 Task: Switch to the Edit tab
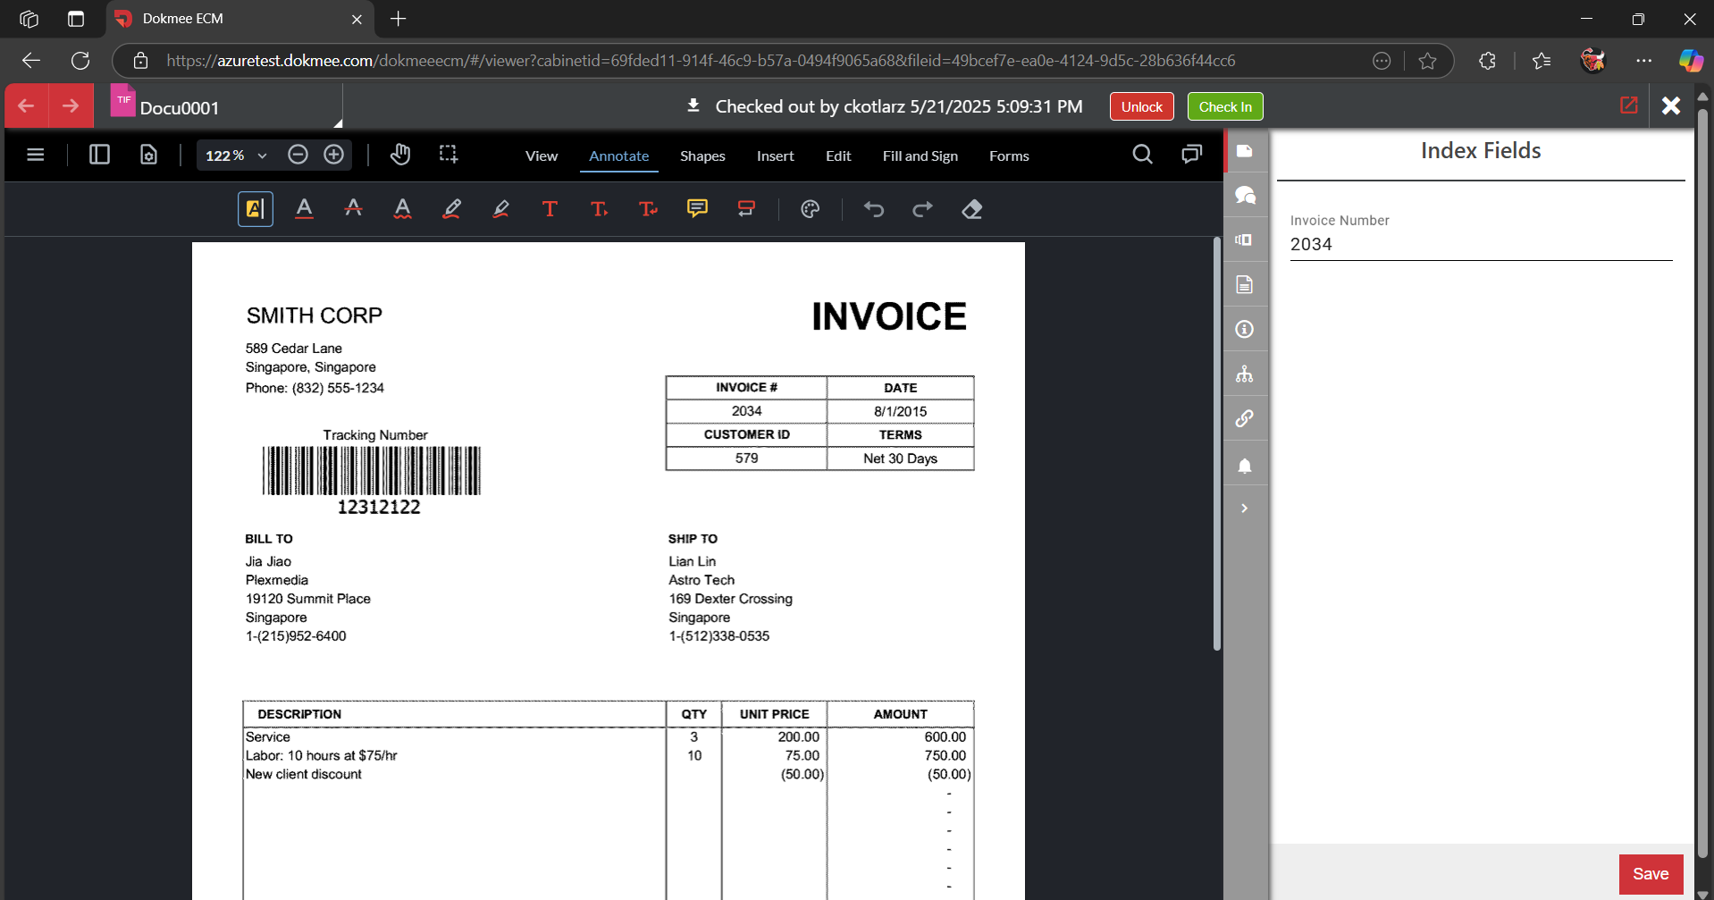coord(838,156)
